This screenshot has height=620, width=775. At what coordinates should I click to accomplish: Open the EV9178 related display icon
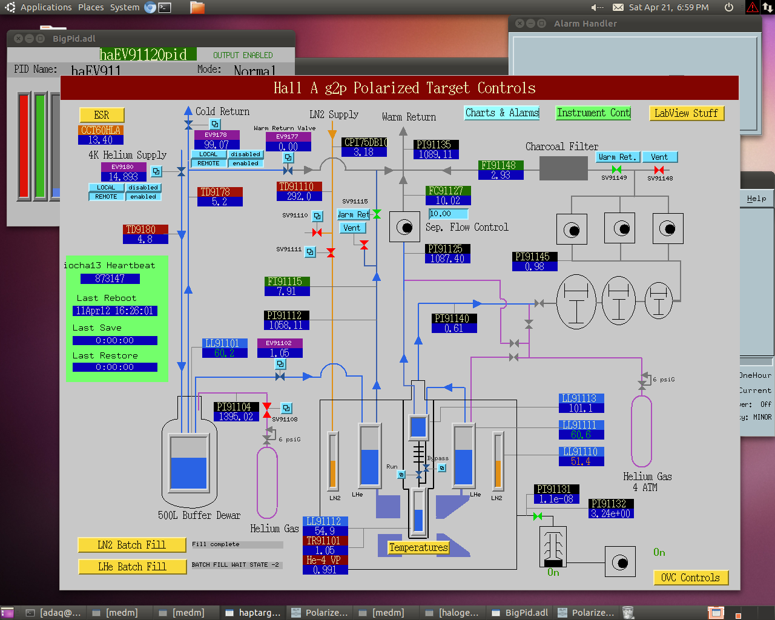pos(215,124)
